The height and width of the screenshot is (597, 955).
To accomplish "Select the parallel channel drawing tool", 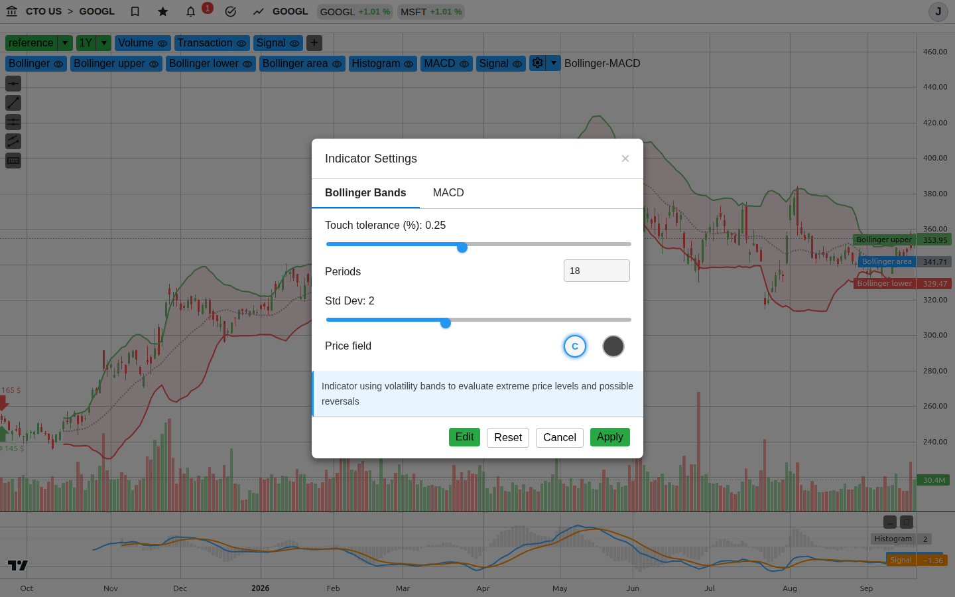I will click(x=13, y=141).
